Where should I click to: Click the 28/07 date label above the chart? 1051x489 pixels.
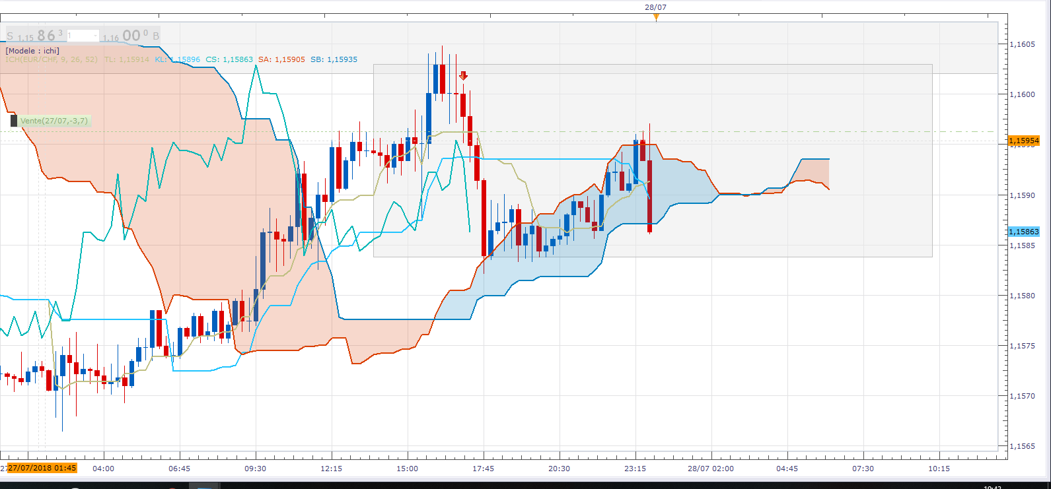point(656,7)
